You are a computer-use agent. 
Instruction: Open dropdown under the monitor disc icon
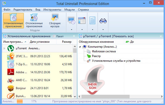(x=71, y=30)
